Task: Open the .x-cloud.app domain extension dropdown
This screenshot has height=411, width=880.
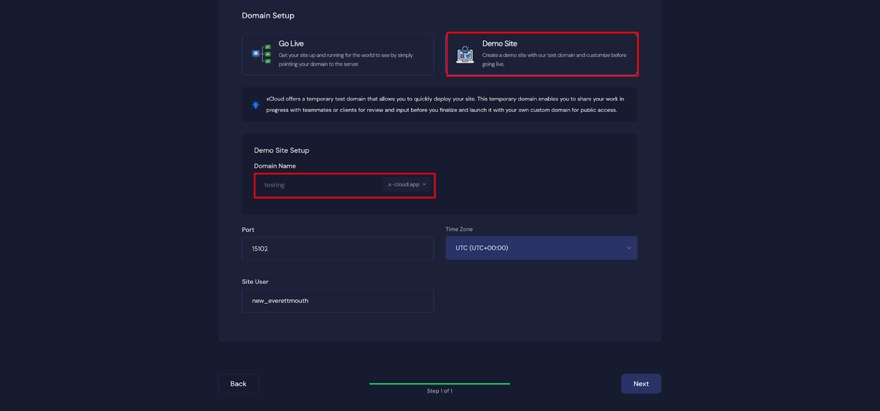Action: click(407, 185)
